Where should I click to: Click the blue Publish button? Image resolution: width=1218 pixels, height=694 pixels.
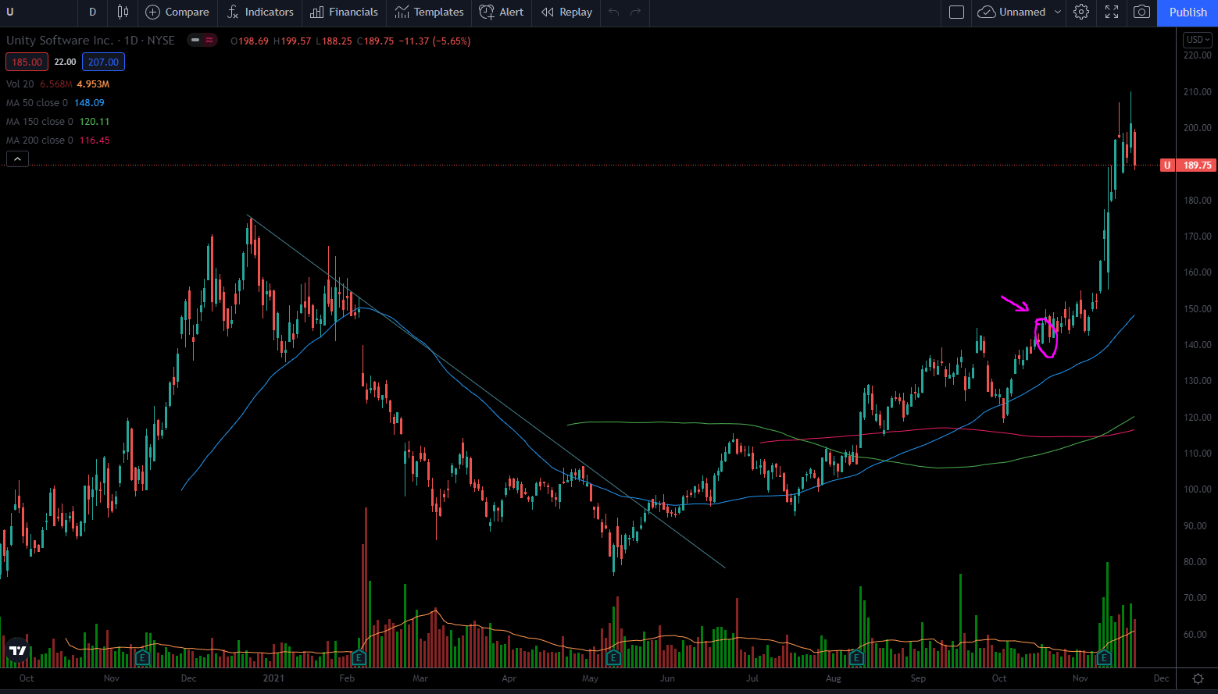pos(1188,12)
